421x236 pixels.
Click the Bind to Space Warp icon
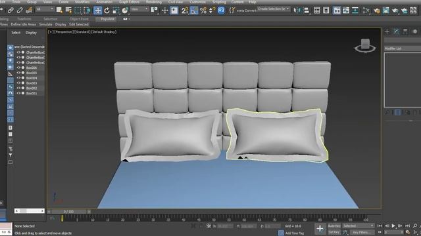pos(29,10)
